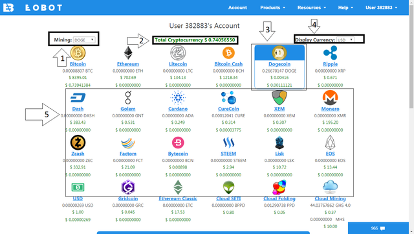The height and width of the screenshot is (234, 414).
Task: Click the Zcash coin icon
Action: pos(78,143)
